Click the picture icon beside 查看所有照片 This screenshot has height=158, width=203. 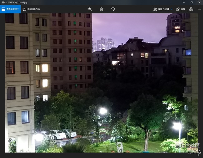click(3, 9)
